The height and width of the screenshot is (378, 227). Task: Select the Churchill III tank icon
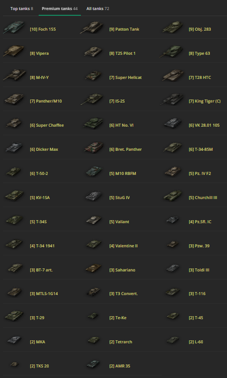pos(173,196)
